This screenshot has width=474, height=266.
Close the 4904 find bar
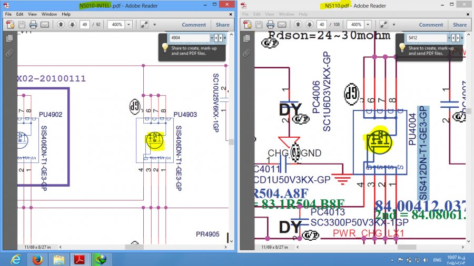coord(224,38)
